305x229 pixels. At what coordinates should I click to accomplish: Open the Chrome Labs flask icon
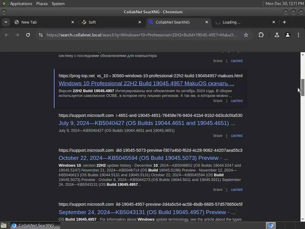click(277, 35)
